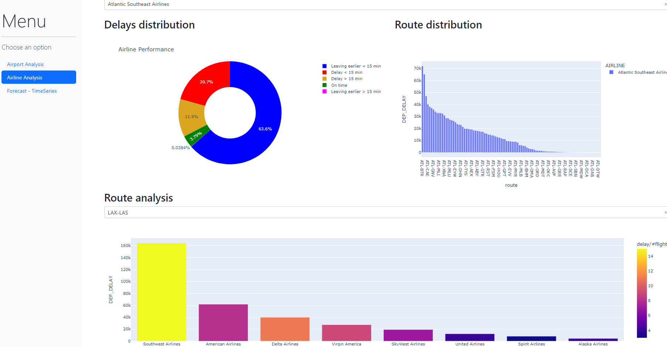The image size is (667, 347).
Task: Clear the Atlantic Southeast Airlines selection
Action: (x=666, y=4)
